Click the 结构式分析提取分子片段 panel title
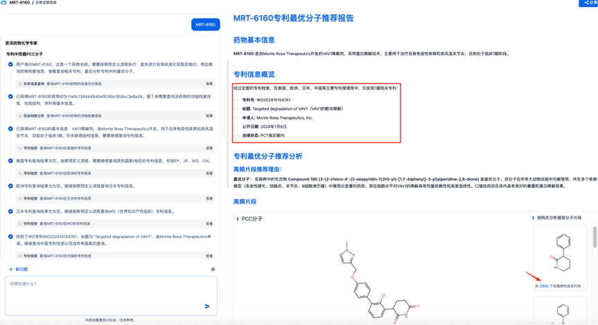The width and height of the screenshot is (598, 325). (559, 218)
